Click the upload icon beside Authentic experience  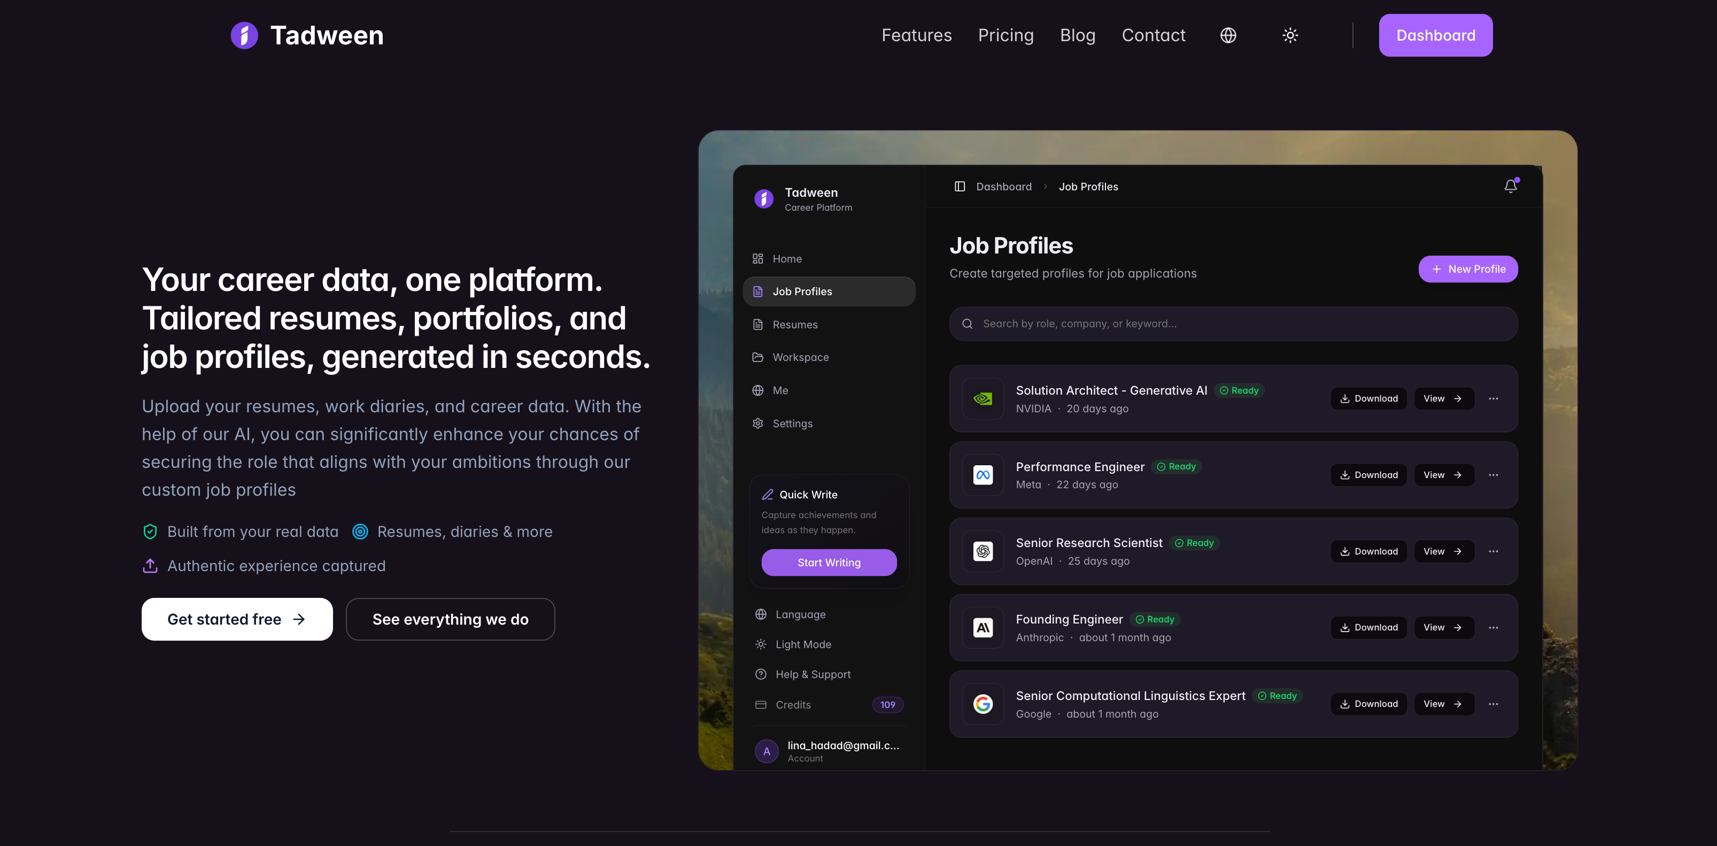point(150,565)
